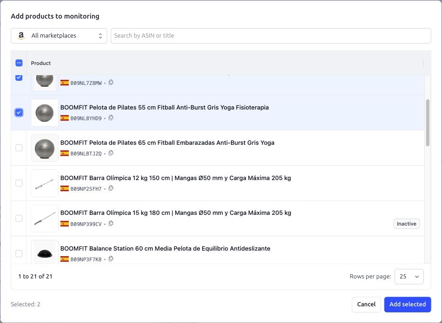Screen dimensions: 442x323
Task: Click title BOOMFIT Barra Olímpica 15 kg 180 cm
Action: tap(176, 213)
